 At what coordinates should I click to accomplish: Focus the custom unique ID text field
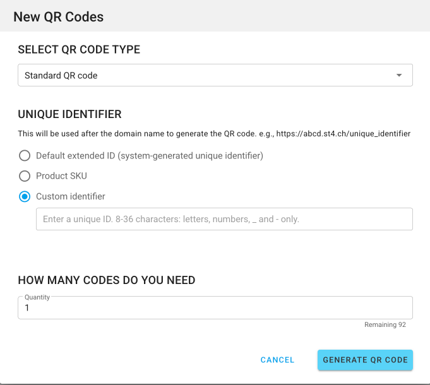tap(224, 220)
